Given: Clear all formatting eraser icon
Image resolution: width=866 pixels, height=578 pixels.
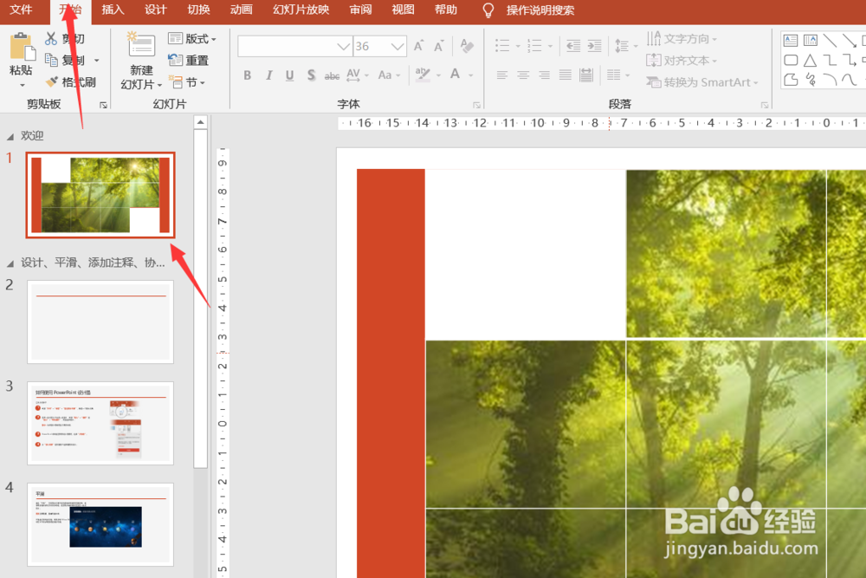Looking at the screenshot, I should [x=467, y=46].
